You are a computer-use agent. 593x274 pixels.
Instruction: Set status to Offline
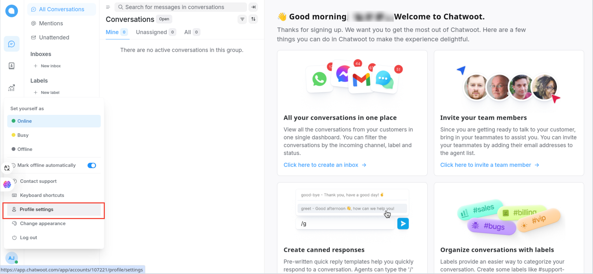click(54, 149)
